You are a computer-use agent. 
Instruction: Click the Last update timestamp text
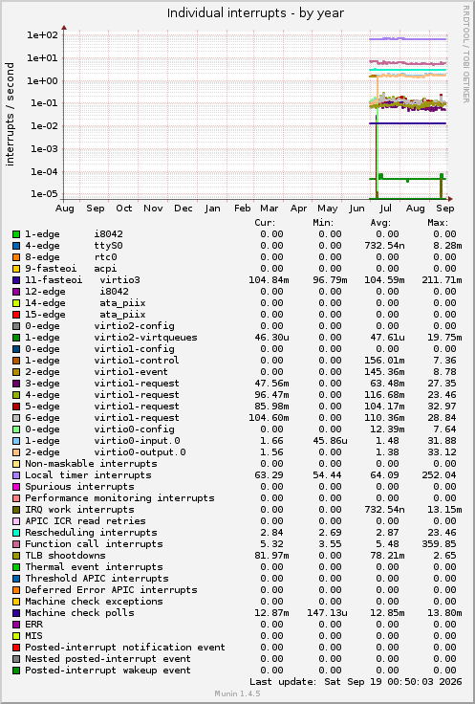(x=356, y=682)
